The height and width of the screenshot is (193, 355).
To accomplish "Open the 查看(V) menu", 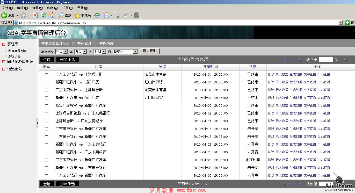I will (38, 8).
